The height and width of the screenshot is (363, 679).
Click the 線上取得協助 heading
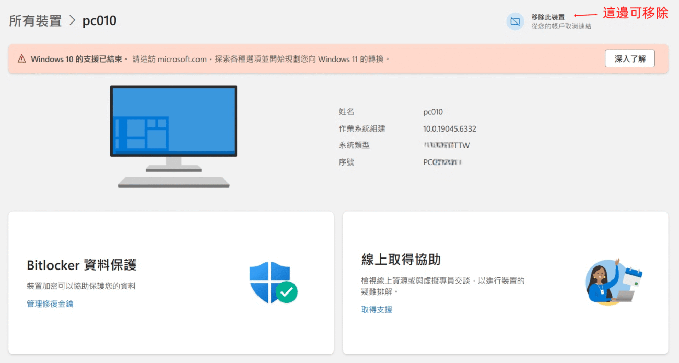click(401, 259)
